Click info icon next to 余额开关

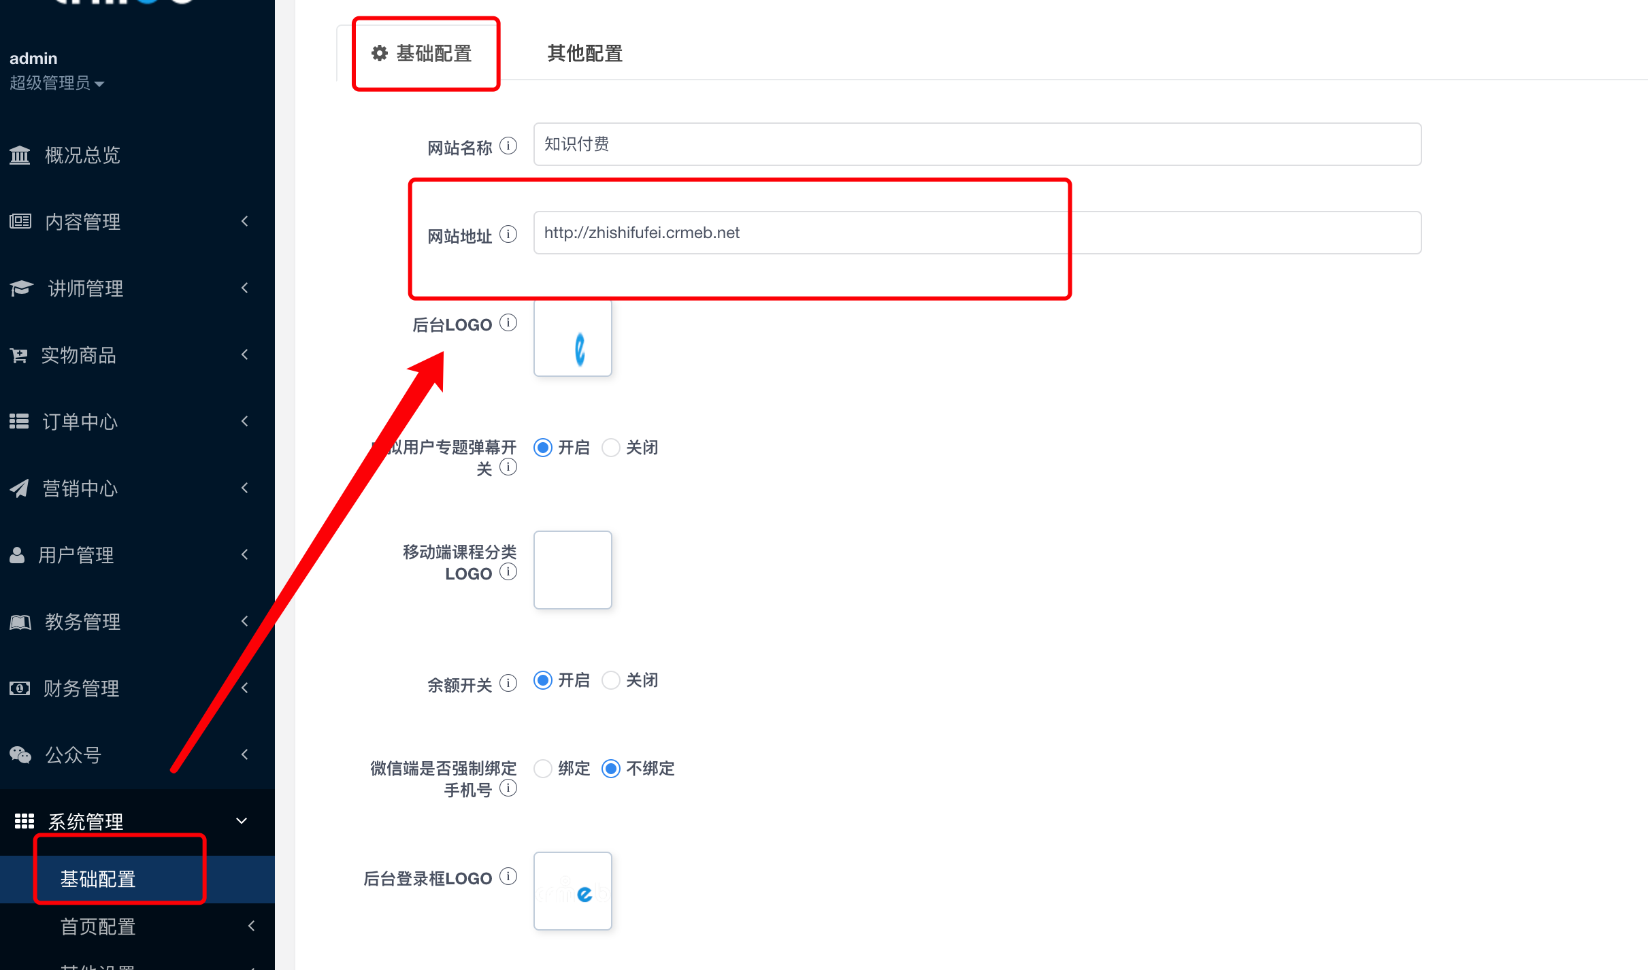coord(508,683)
